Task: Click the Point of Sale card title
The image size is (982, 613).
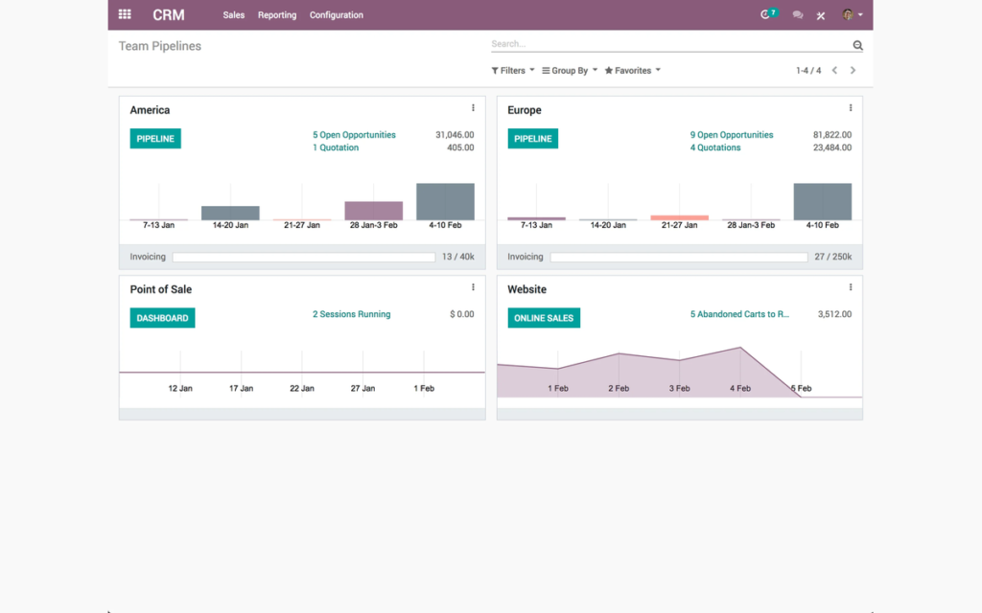Action: tap(161, 289)
